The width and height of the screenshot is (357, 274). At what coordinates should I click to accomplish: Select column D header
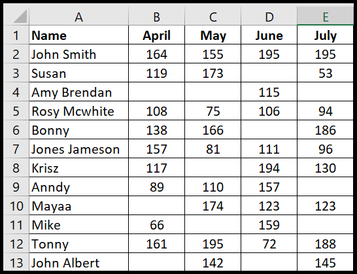[269, 16]
